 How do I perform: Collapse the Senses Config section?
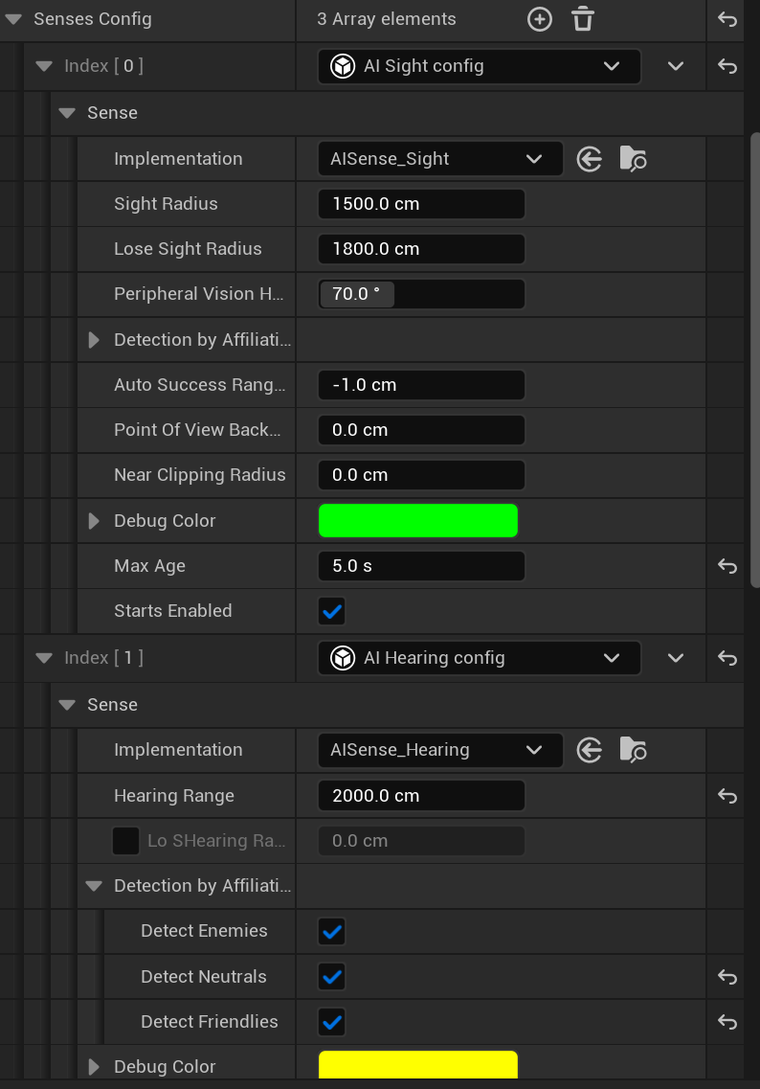(13, 19)
